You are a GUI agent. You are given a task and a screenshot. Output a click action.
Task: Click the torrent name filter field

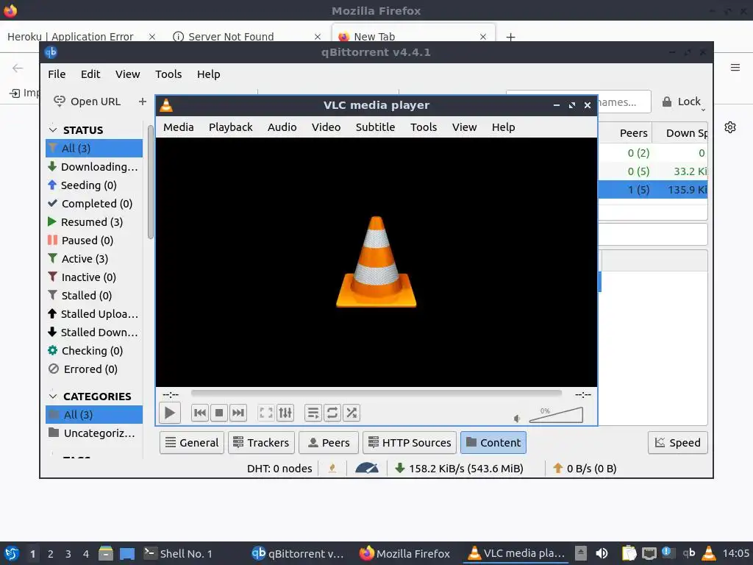coord(624,102)
